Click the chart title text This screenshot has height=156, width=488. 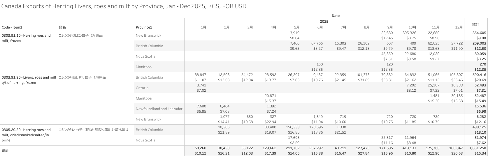click(124, 6)
